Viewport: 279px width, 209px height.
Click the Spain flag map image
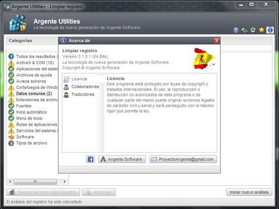(205, 59)
